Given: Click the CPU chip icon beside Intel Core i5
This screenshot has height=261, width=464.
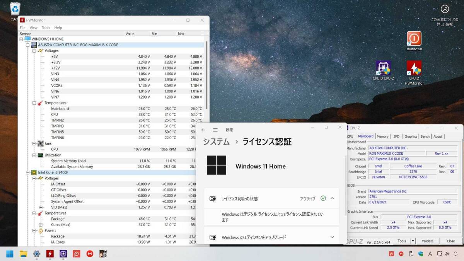Looking at the screenshot, I should pyautogui.click(x=34, y=172).
